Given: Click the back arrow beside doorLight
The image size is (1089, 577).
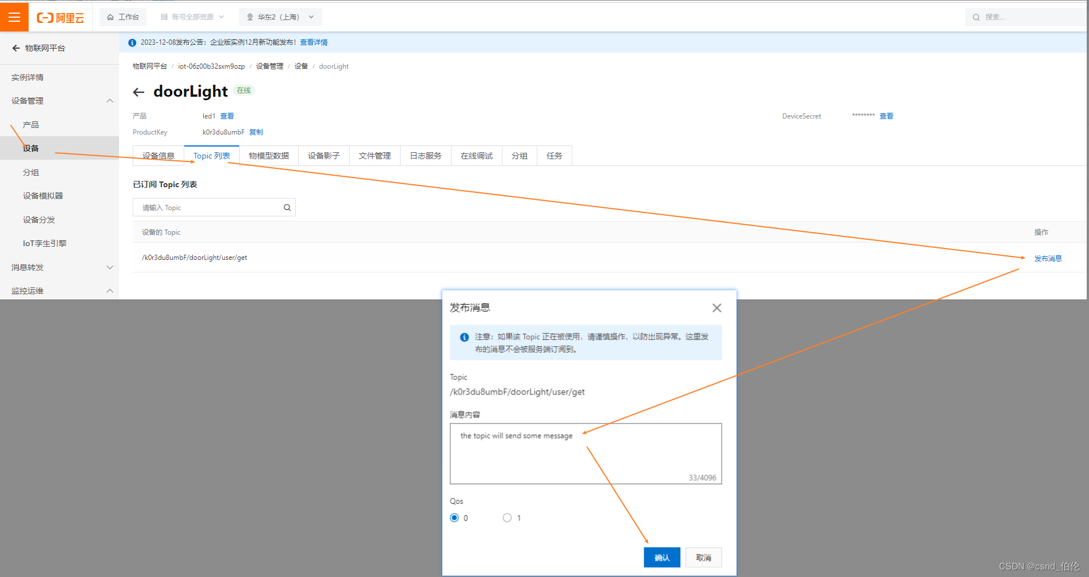Looking at the screenshot, I should (138, 92).
